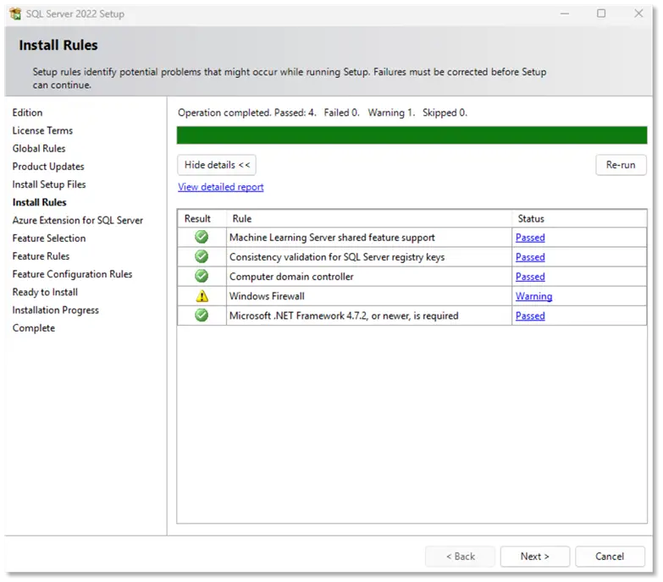663x582 pixels.
Task: Click green check icon for .NET Framework rule
Action: (x=202, y=315)
